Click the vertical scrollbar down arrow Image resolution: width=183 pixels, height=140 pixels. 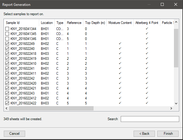[x=176, y=104]
